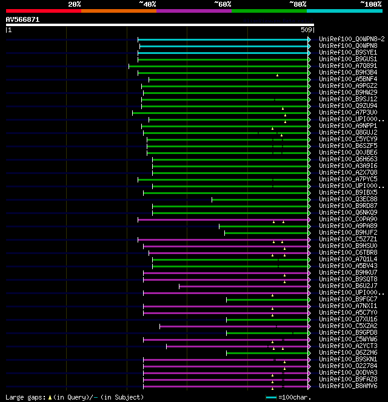Click UniRef100_C5Z7Z1 hit name
The width and height of the screenshot is (388, 402).
(348, 239)
